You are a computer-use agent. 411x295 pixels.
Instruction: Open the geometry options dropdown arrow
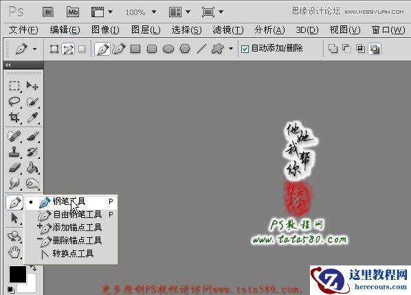click(x=231, y=49)
